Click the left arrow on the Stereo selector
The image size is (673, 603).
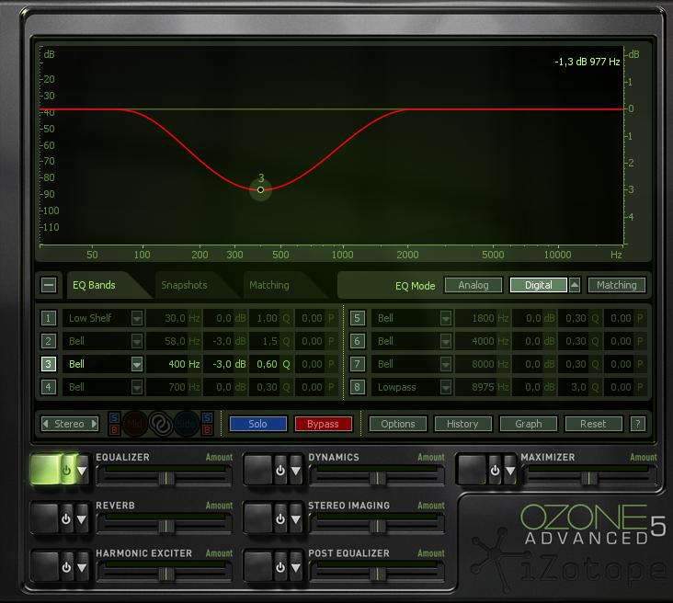(45, 424)
